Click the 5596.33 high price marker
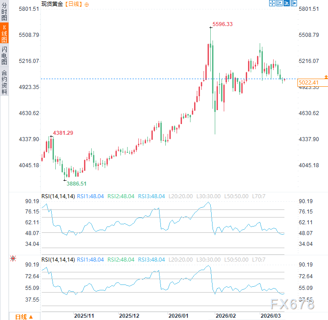Screen dimensions: 328x320 click(222, 24)
